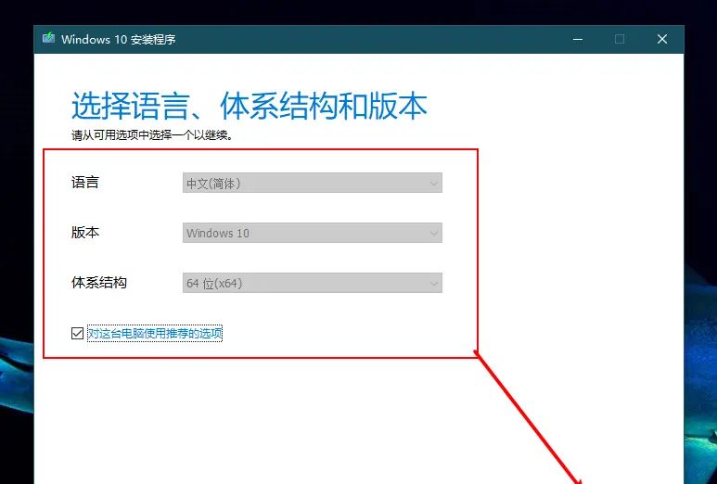Screen dimensions: 717x484
Task: Uncheck the 对这台电脑使用推荐的选项 checkbox
Action: pos(77,333)
